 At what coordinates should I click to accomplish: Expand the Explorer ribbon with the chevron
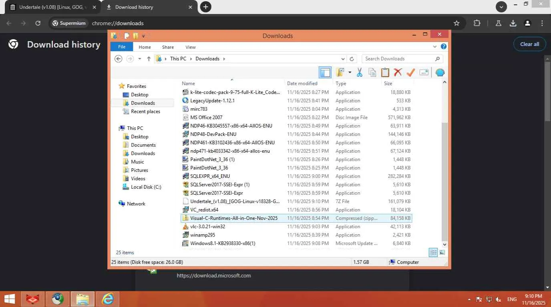(435, 46)
